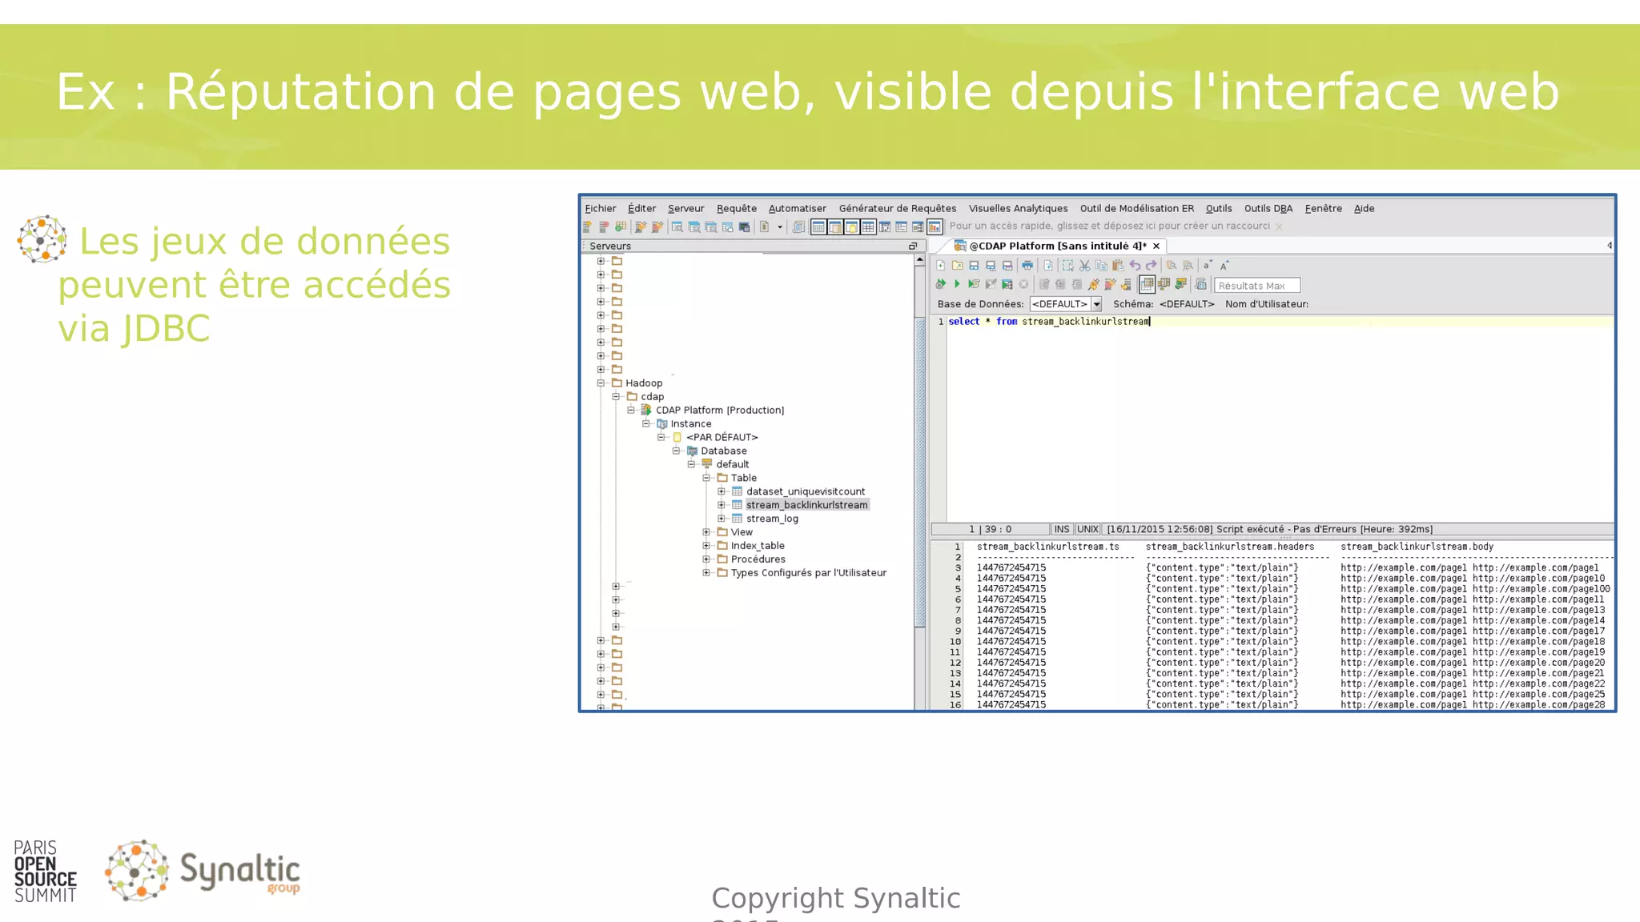Open the Requête menu
Viewport: 1640px width, 922px height.
(x=737, y=208)
